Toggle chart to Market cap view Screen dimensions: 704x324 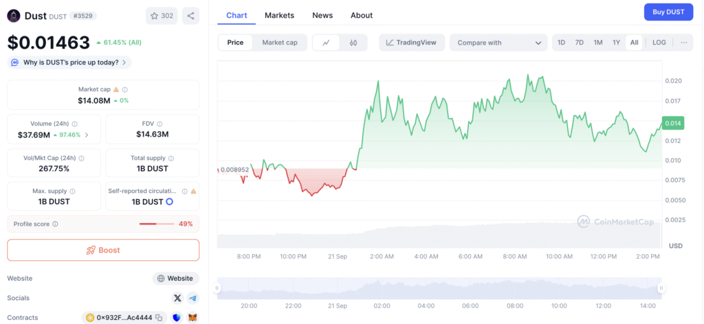[x=280, y=43]
